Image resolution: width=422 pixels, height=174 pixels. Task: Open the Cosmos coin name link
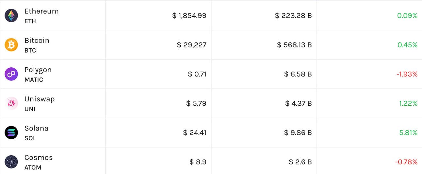click(x=39, y=157)
